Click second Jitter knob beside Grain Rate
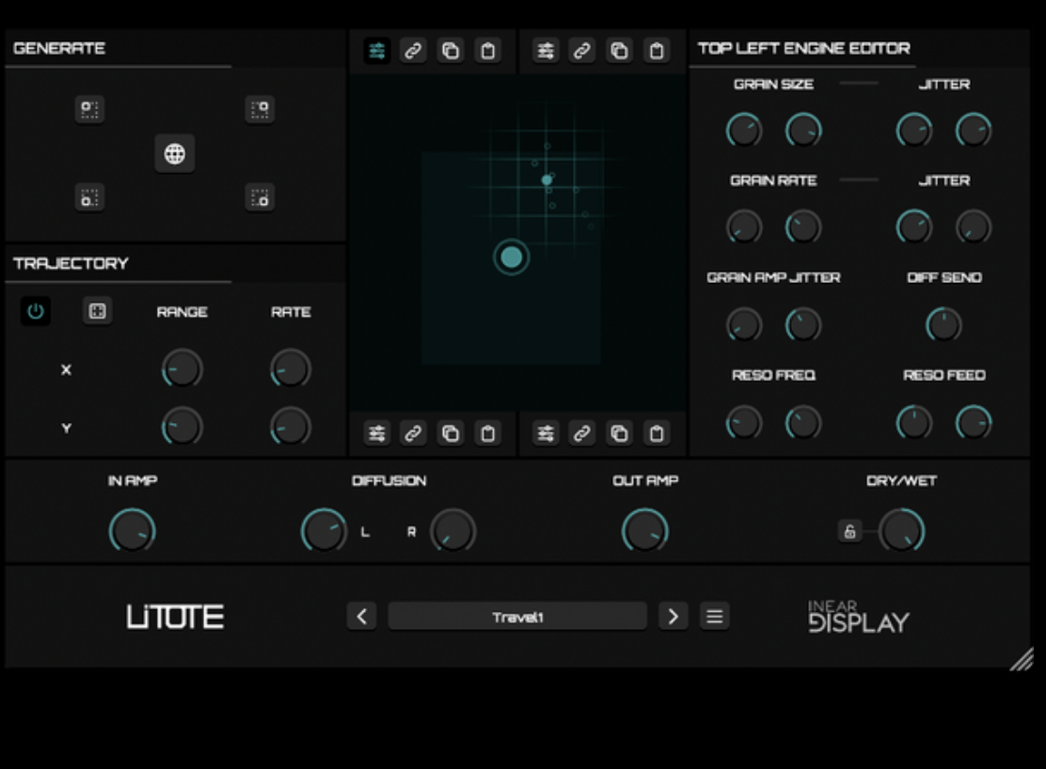1046x769 pixels. (974, 227)
